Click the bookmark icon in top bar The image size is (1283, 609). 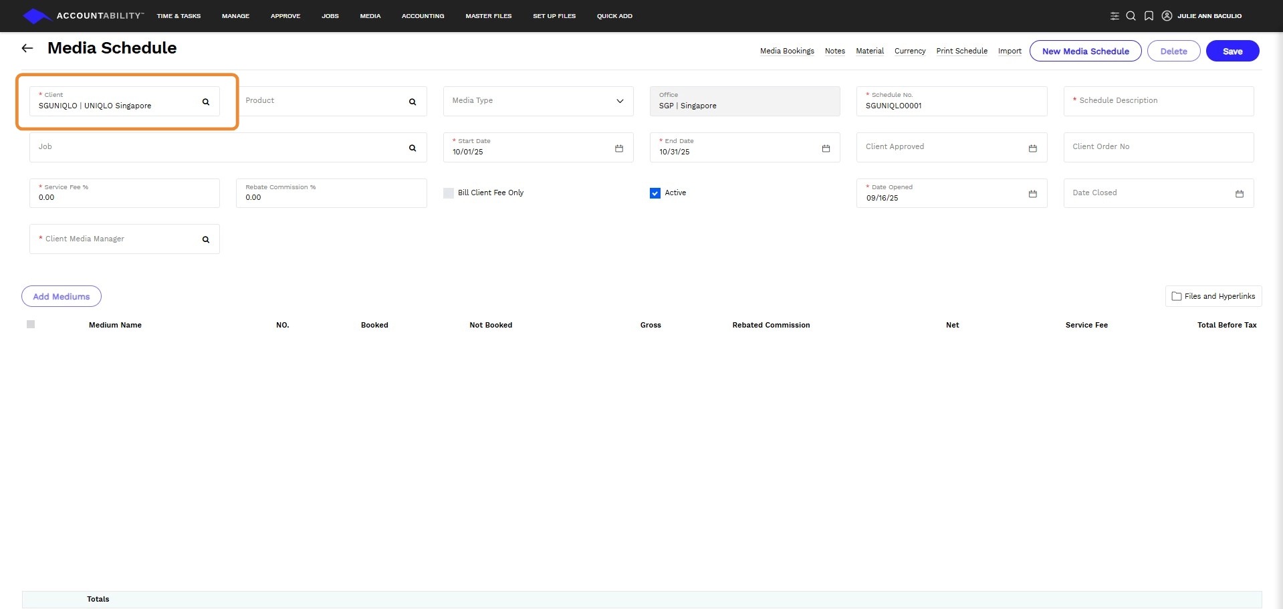click(1149, 16)
